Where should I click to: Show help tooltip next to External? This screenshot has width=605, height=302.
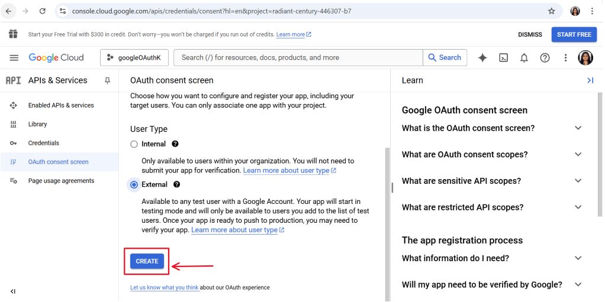(x=177, y=184)
